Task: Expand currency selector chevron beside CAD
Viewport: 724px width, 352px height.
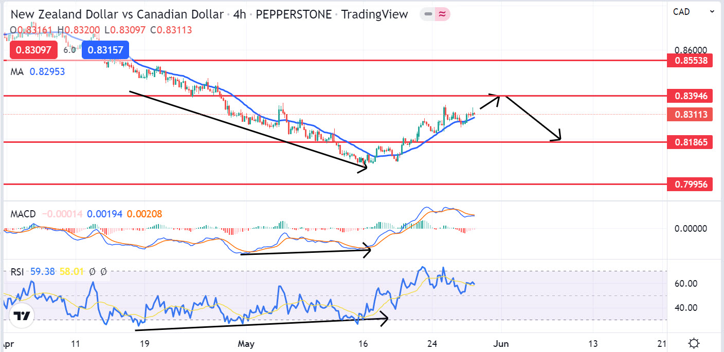Action: 712,11
